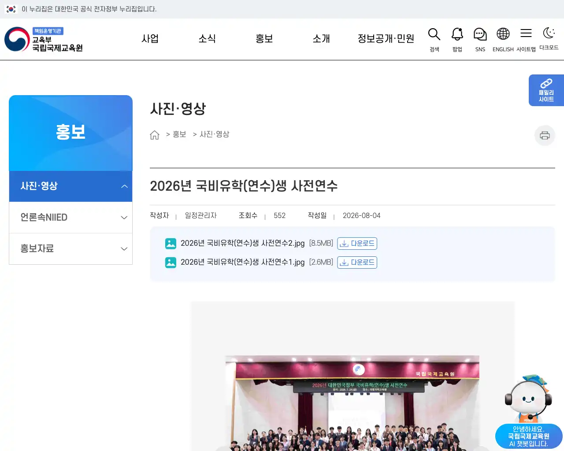Open the 사업 main menu
Viewport: 564px width, 451px height.
pos(150,39)
